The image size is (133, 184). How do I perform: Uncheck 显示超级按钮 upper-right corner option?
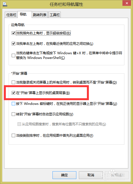(x=13, y=33)
